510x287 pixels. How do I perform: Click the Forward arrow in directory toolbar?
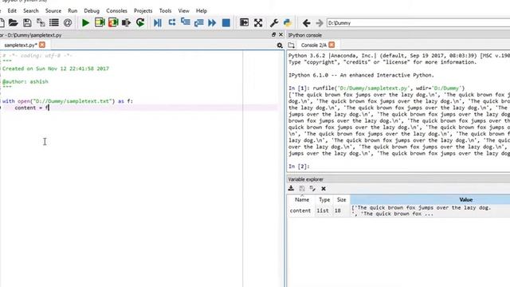pyautogui.click(x=320, y=23)
